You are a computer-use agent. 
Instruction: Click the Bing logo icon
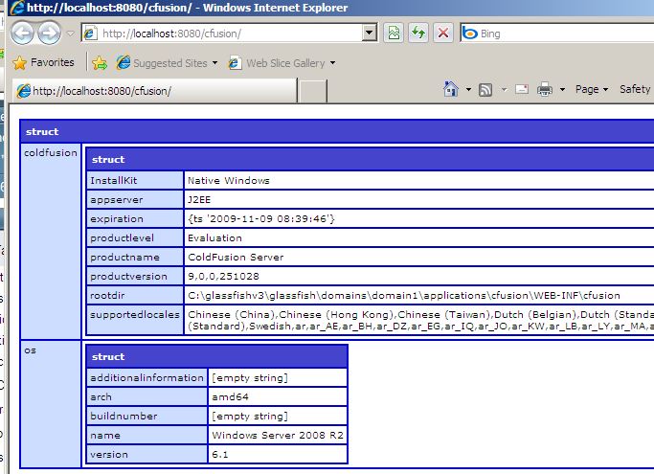[x=470, y=34]
